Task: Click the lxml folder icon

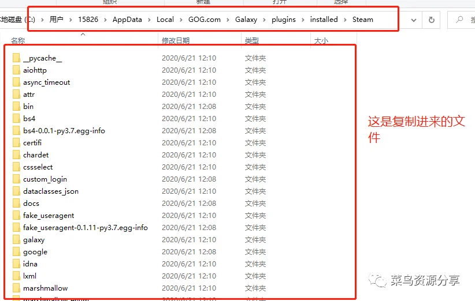Action: point(16,276)
